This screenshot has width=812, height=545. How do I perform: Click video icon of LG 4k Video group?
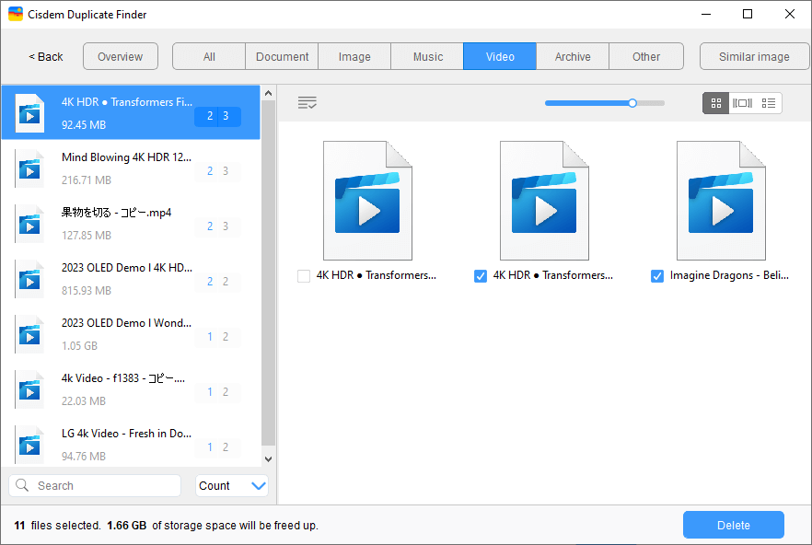29,445
